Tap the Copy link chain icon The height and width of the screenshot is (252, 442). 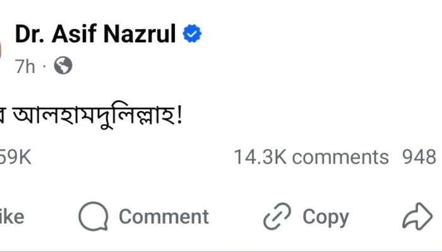coord(277,217)
